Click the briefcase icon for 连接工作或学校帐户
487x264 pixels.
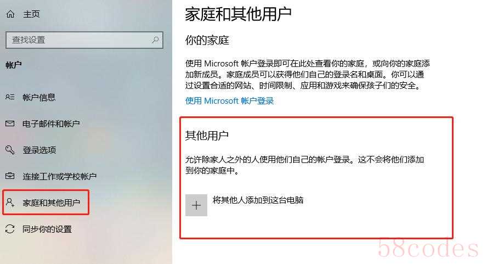(x=10, y=176)
